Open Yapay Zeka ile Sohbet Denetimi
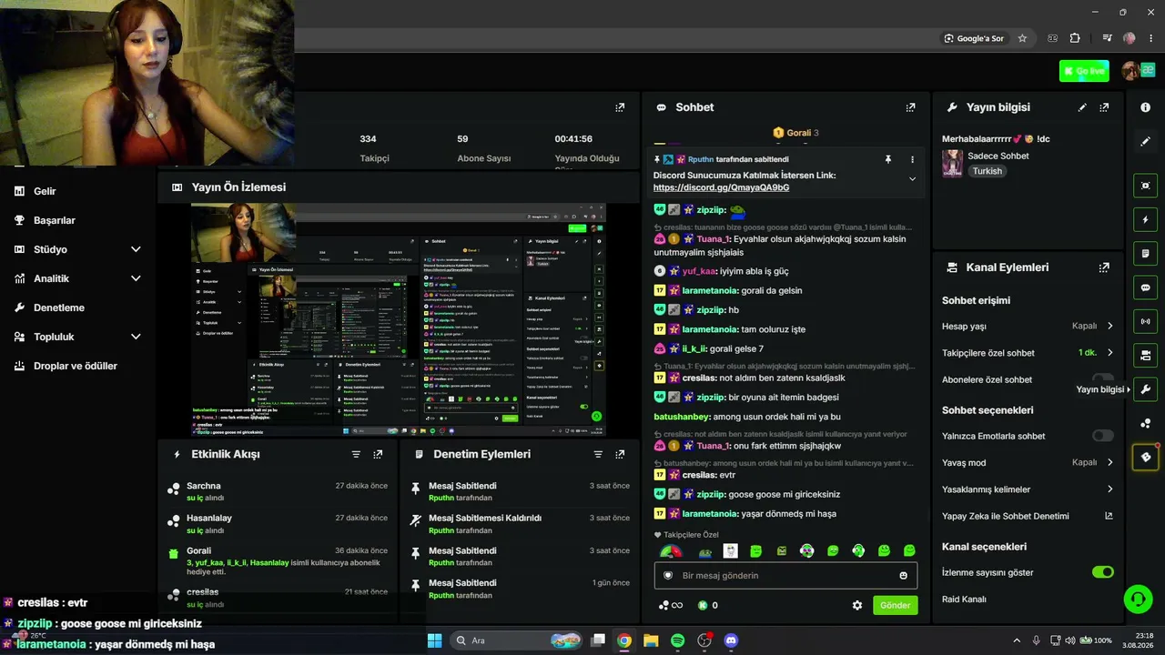Image resolution: width=1165 pixels, height=655 pixels. 1028,516
